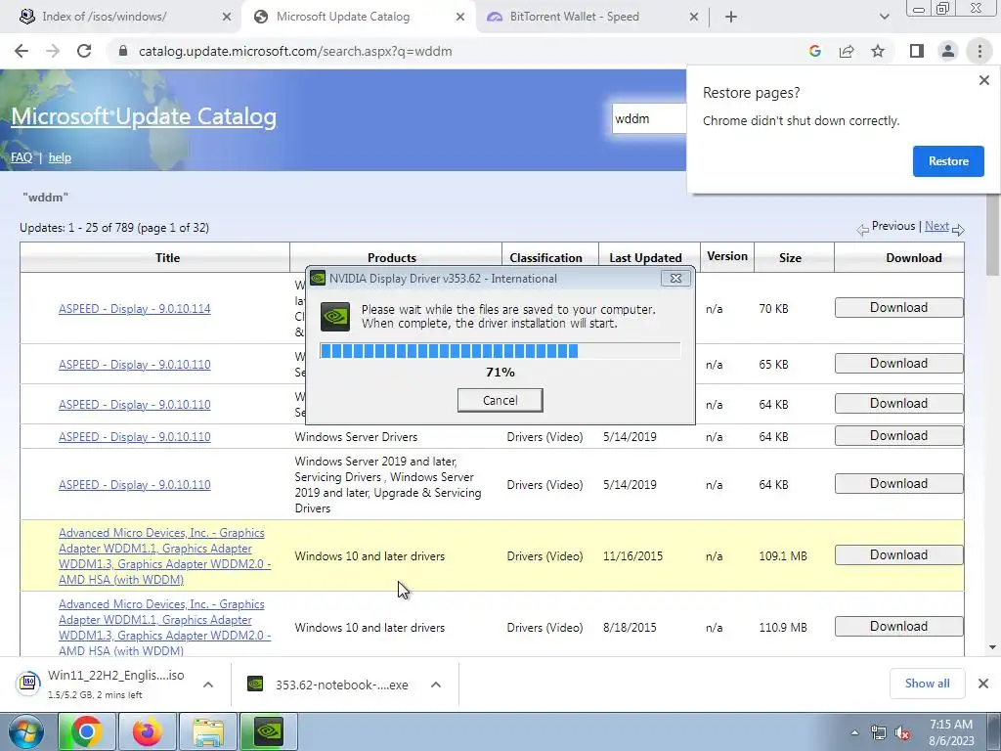Click the address bar URL
The height and width of the screenshot is (751, 1001).
[295, 51]
